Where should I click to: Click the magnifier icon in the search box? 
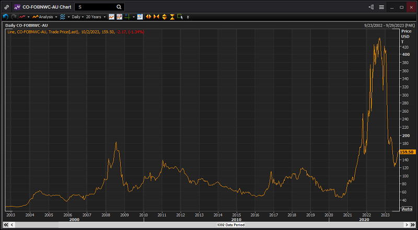119,7
